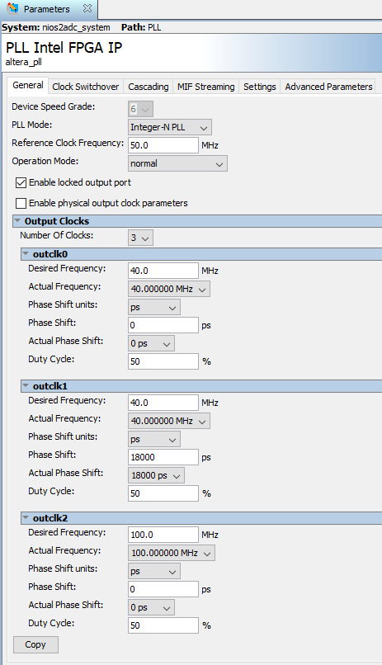The width and height of the screenshot is (382, 665).
Task: Open outclk1 Actual Frequency dropdown
Action: coord(169,421)
